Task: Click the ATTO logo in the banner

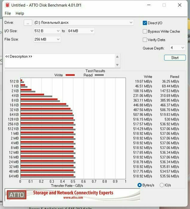Action: [16, 195]
